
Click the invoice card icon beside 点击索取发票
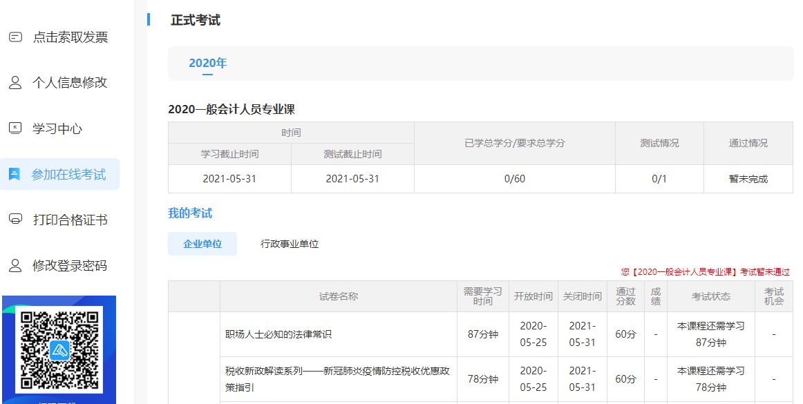point(15,37)
